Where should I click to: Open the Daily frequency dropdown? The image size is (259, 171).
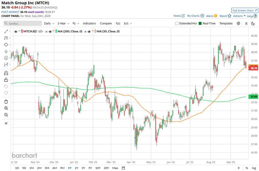coord(49,24)
